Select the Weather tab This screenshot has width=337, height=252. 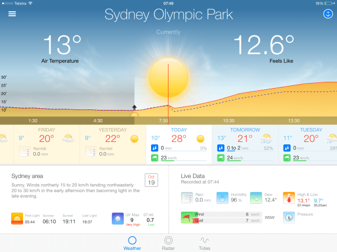click(132, 240)
